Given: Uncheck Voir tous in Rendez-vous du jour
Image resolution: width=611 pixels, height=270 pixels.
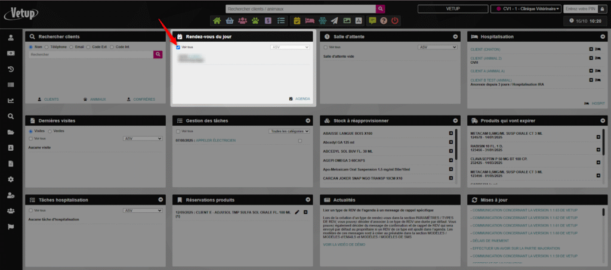Looking at the screenshot, I should pos(178,46).
